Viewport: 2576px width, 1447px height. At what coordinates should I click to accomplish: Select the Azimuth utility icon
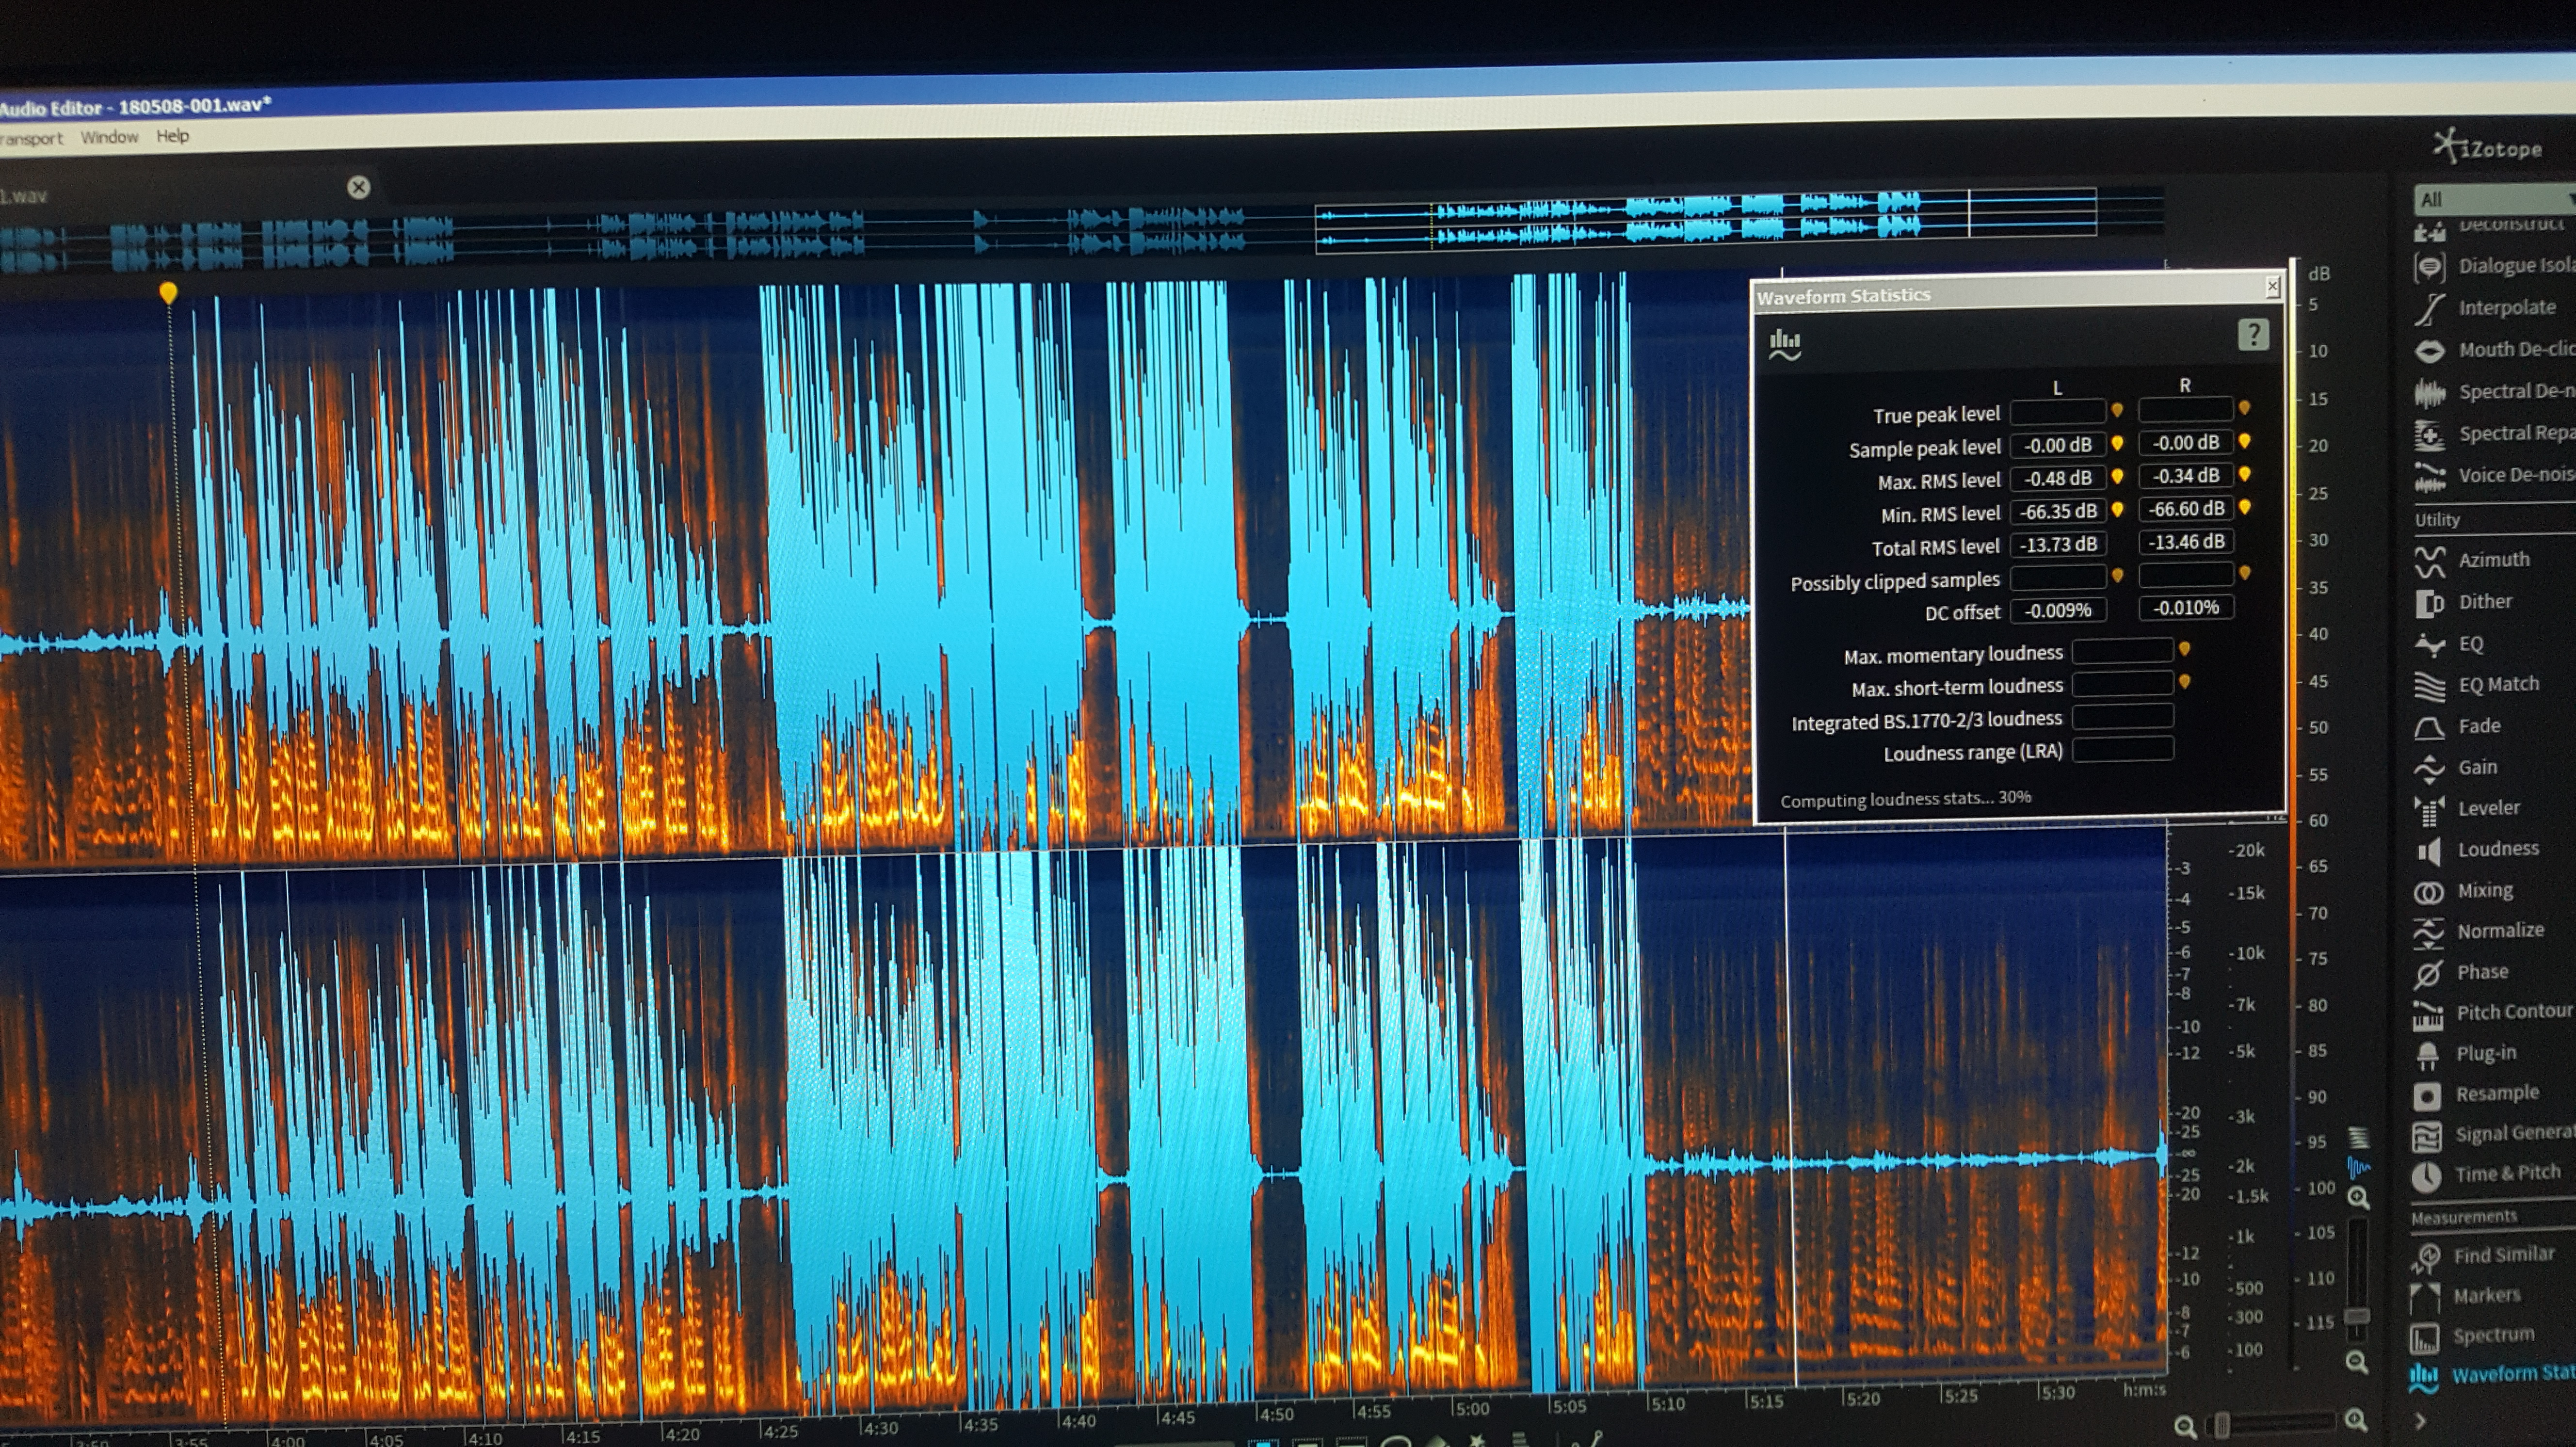(x=2430, y=561)
